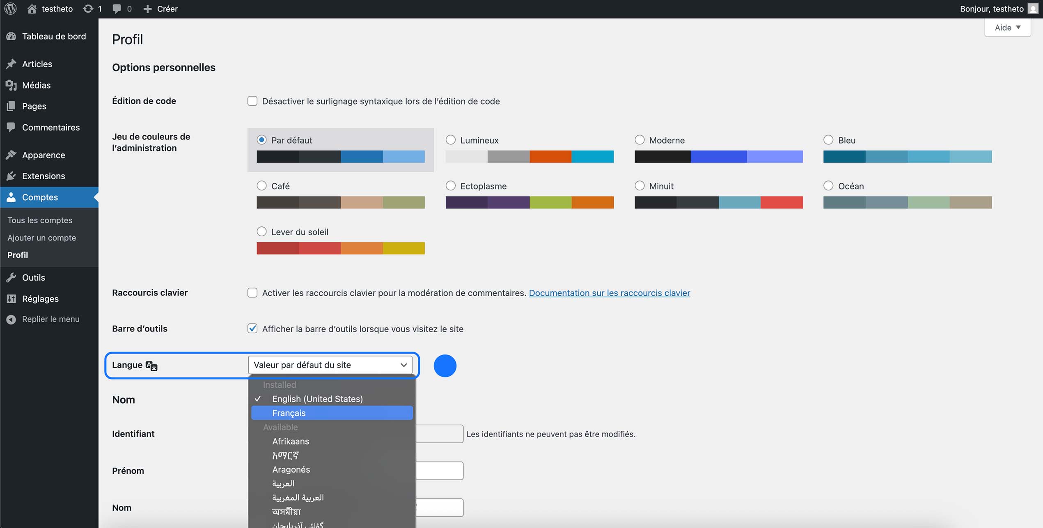Click the Extensions plugin icon
1043x528 pixels.
click(x=11, y=176)
